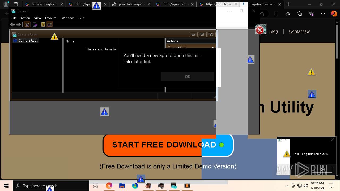This screenshot has width=340, height=191.
Task: Open the File menu in Console1
Action: coord(14,18)
